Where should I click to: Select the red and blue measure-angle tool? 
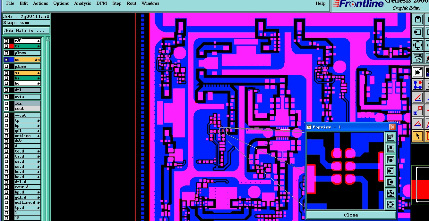(417, 98)
